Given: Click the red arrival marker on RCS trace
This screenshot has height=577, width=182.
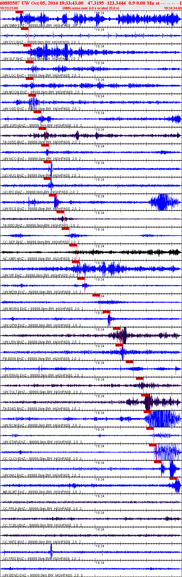Looking at the screenshot, I should [53, 195].
